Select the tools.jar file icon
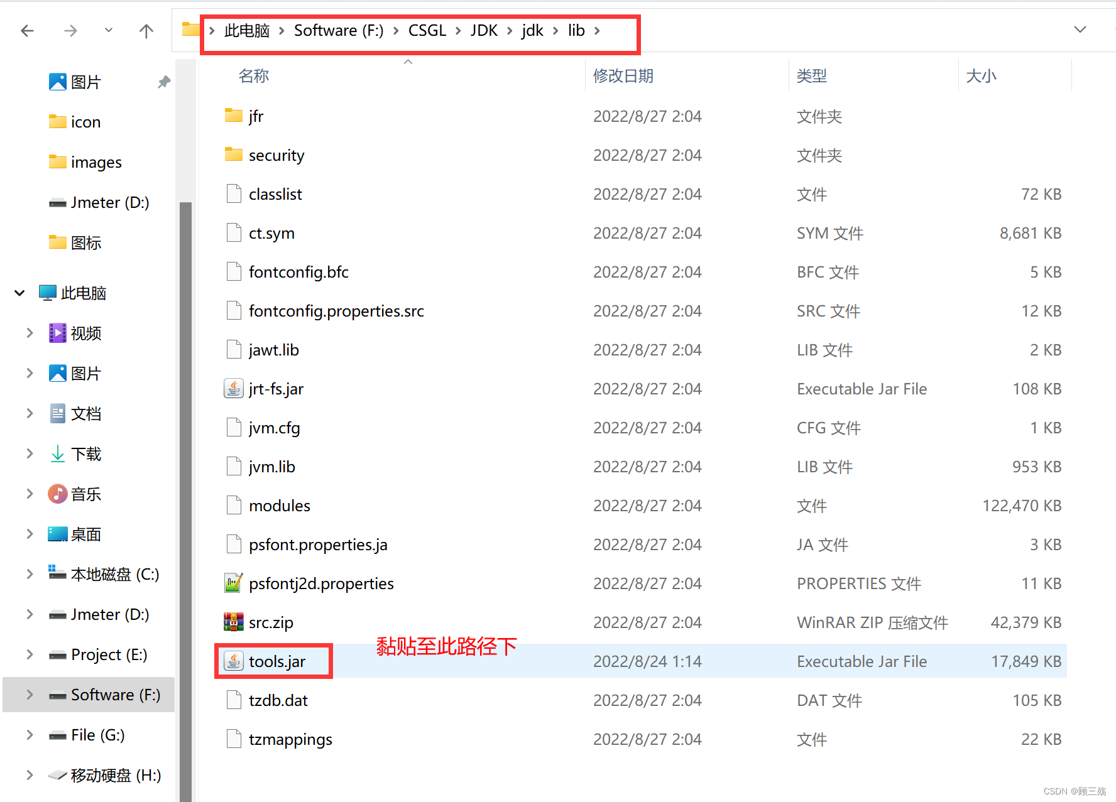Image resolution: width=1116 pixels, height=802 pixels. click(x=234, y=661)
